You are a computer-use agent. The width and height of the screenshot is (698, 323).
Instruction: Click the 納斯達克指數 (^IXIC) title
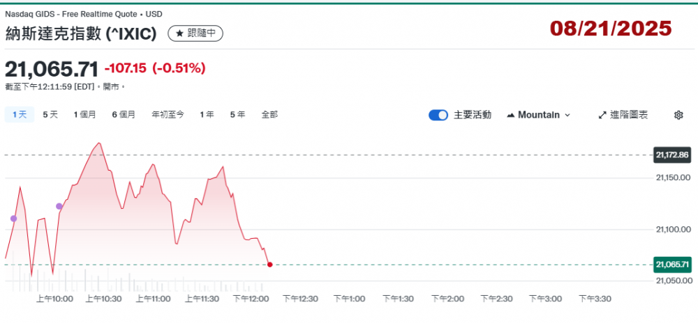[85, 33]
